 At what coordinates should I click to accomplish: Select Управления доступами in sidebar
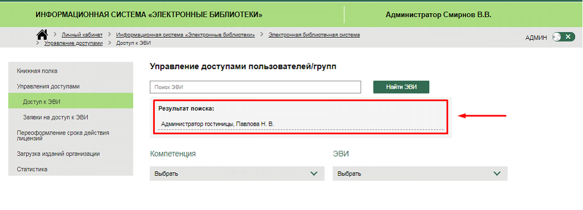tap(71, 86)
